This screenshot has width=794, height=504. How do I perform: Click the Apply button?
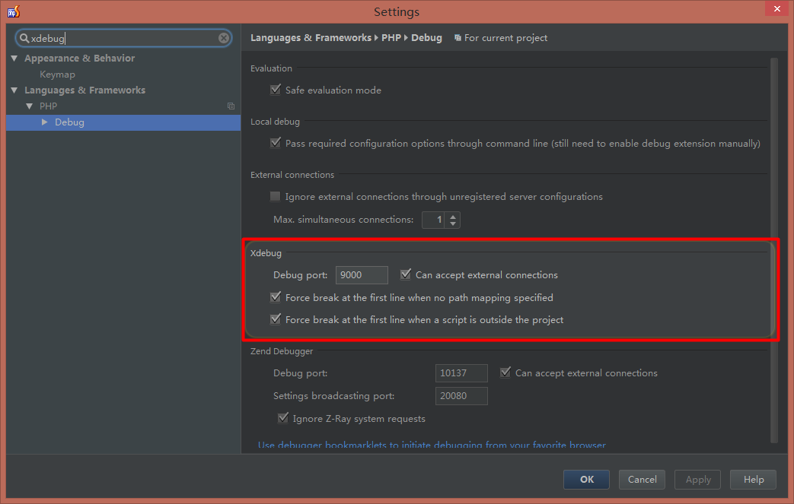pos(698,479)
